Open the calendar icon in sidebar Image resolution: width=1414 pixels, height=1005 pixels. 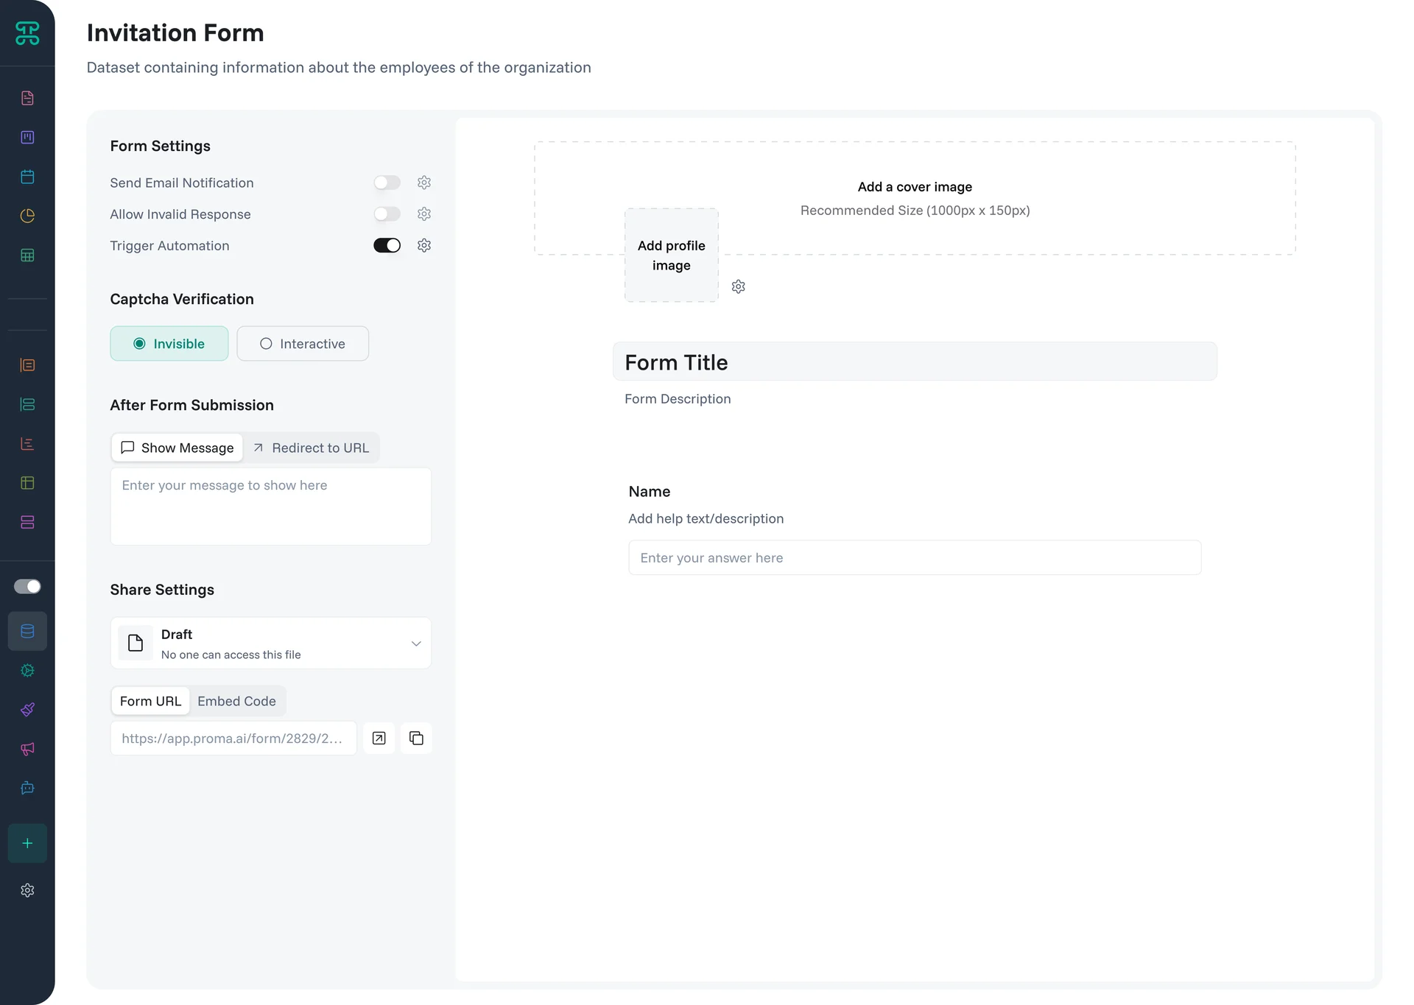tap(27, 177)
